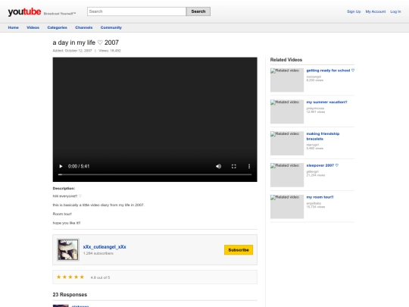Click the 'my room tour!!' thumbnail
409x307 pixels.
click(x=287, y=206)
